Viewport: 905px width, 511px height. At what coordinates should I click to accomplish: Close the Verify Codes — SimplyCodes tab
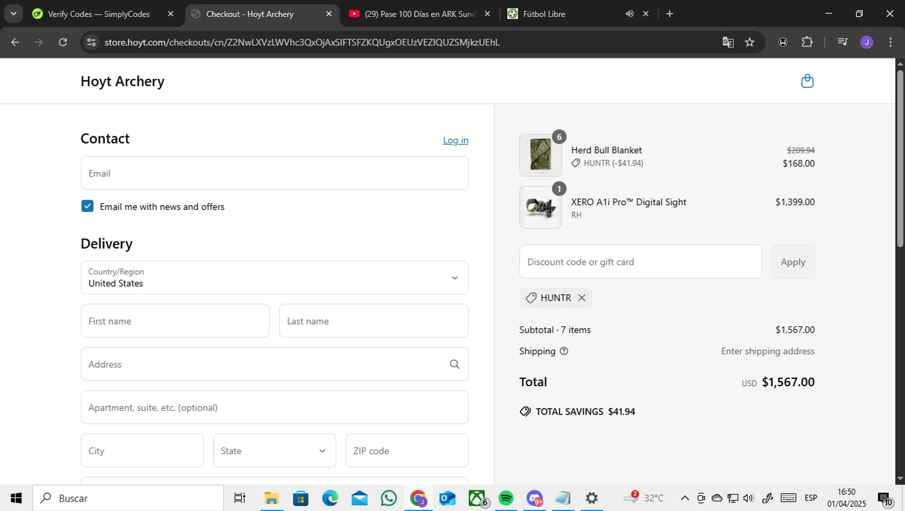171,14
